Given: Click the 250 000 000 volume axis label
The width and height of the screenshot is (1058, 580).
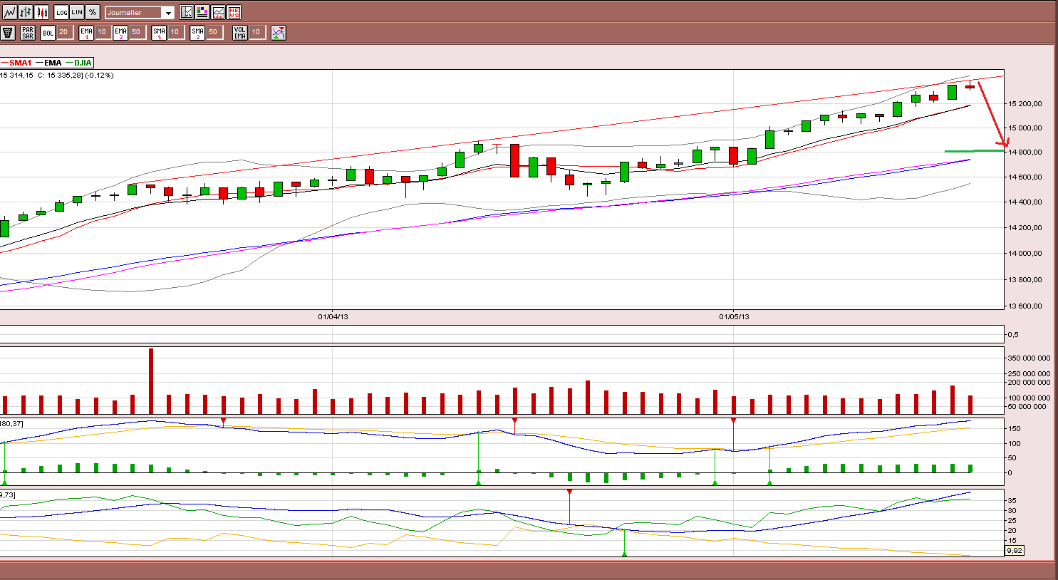Looking at the screenshot, I should [x=1029, y=373].
